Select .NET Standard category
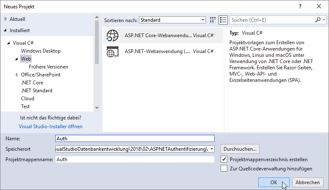Screen dimensions: 329x190 click(36, 91)
